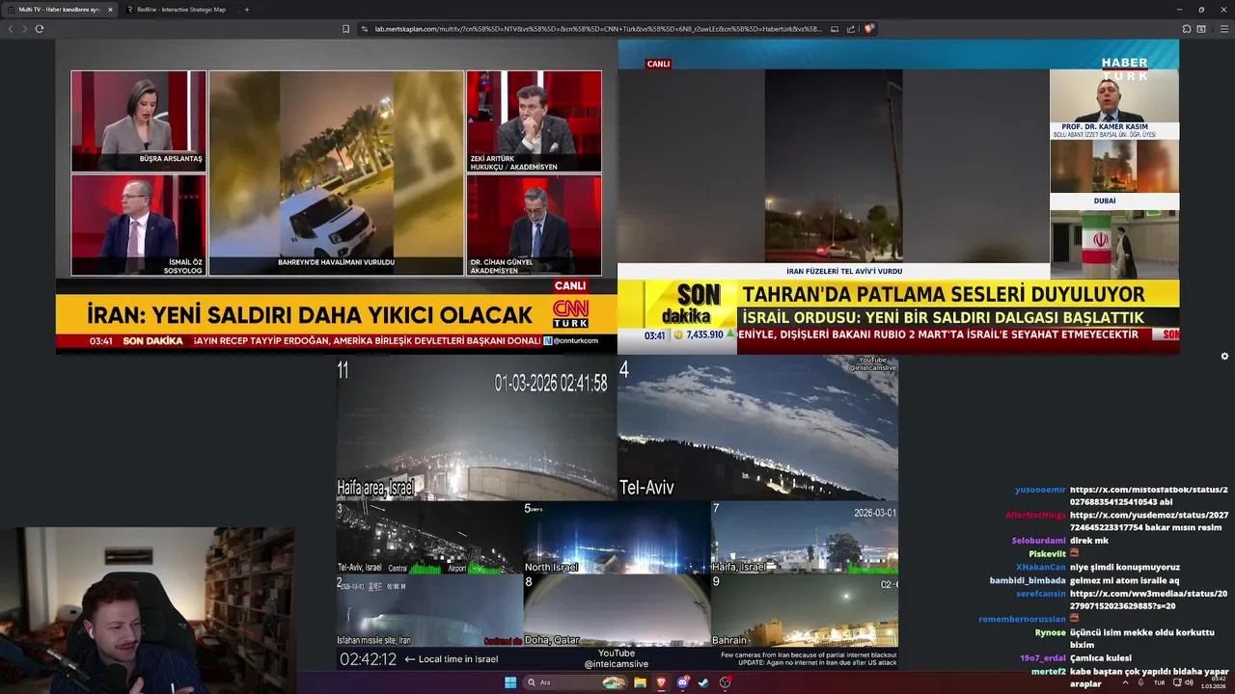Click the Bahrain camera feed

pos(805,610)
